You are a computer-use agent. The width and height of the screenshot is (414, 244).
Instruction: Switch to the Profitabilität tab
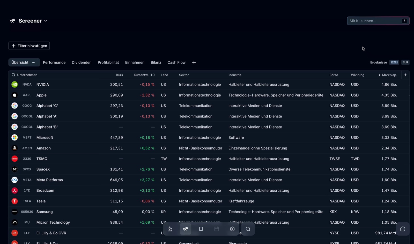[x=108, y=62]
